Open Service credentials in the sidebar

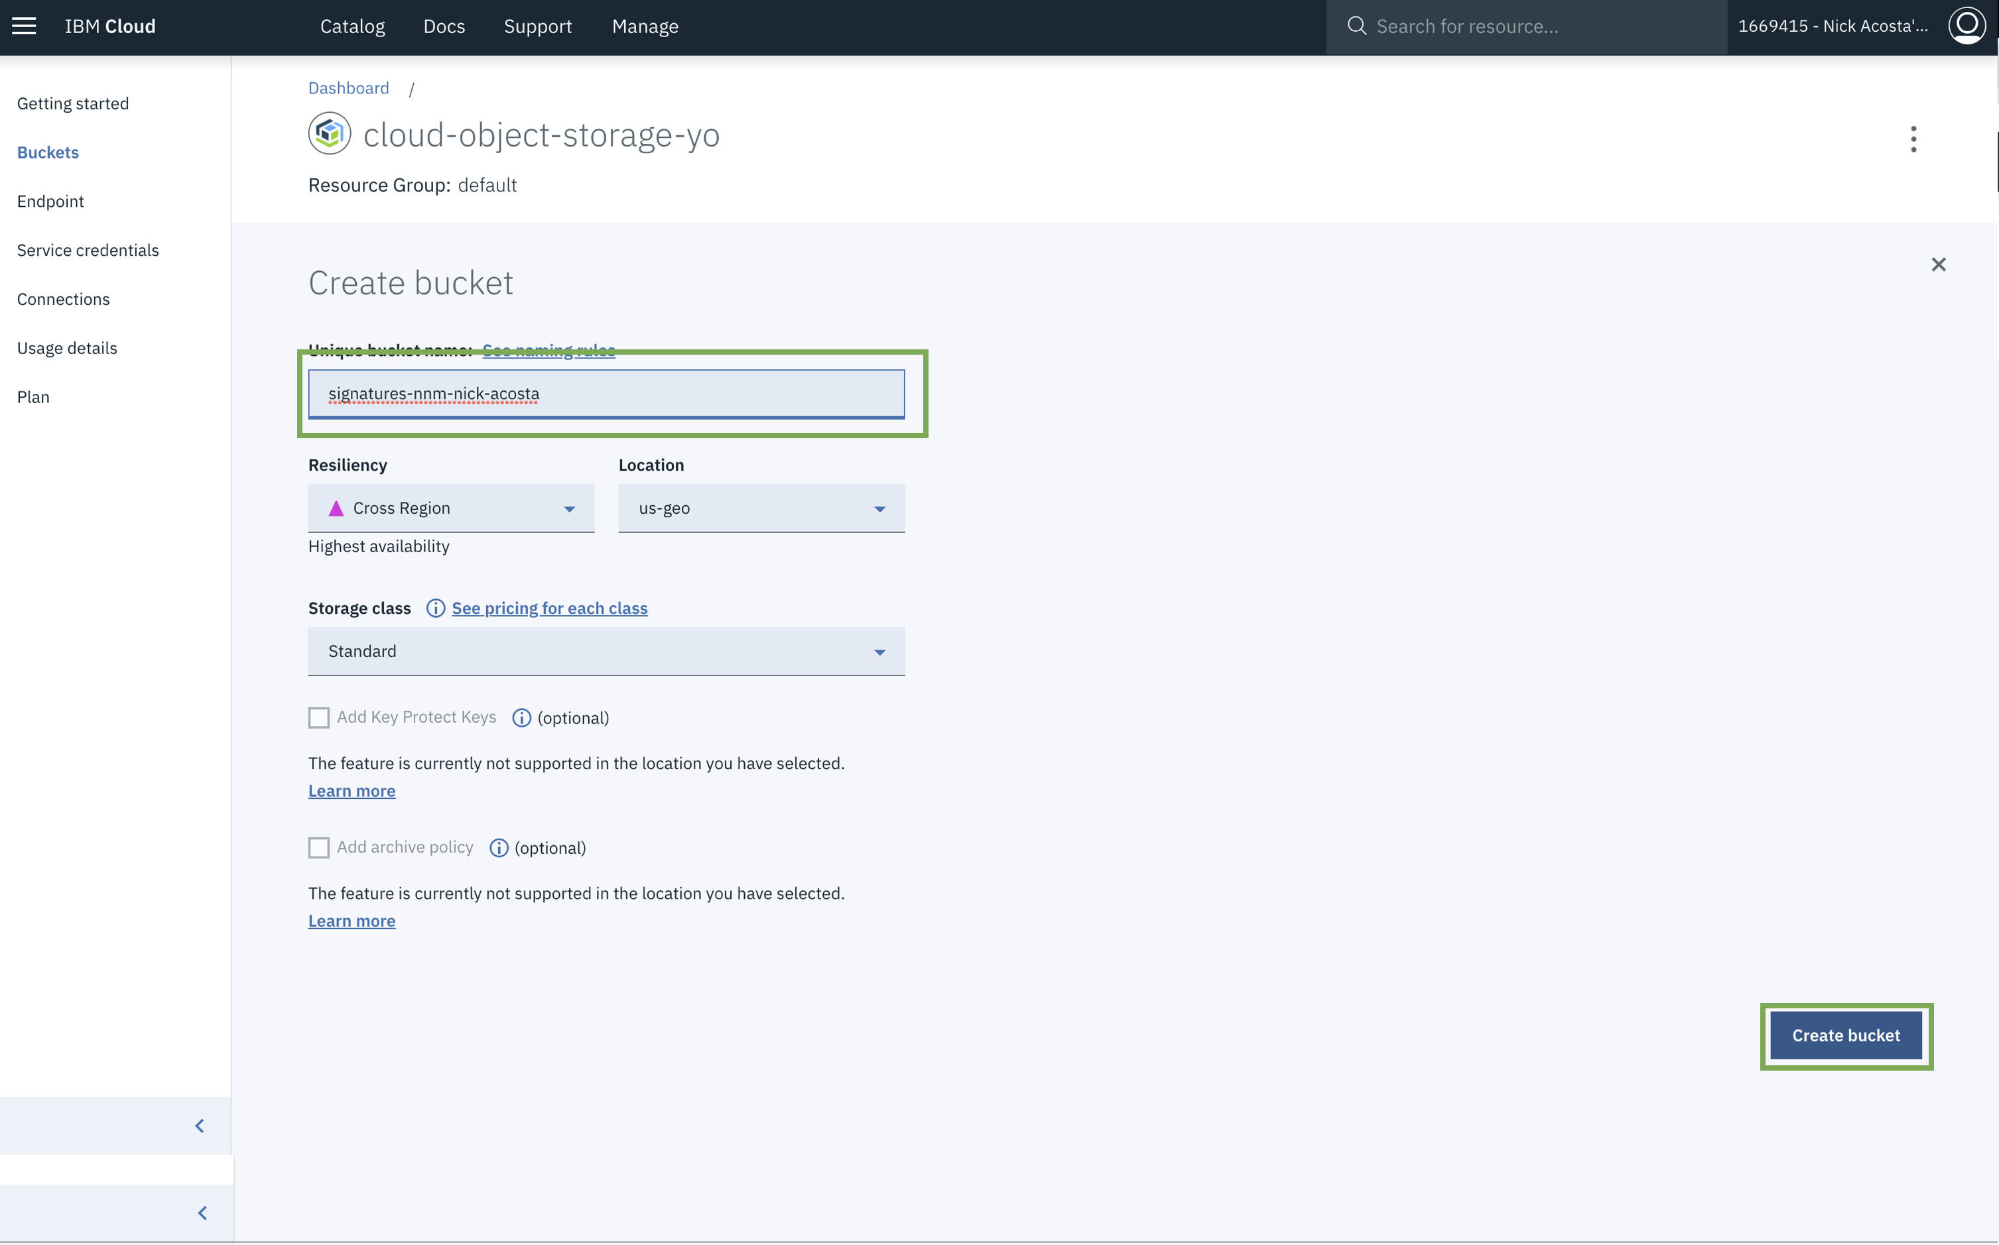88,251
